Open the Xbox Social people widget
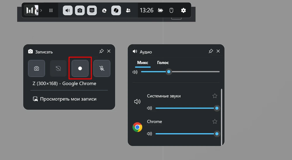 pos(128,10)
